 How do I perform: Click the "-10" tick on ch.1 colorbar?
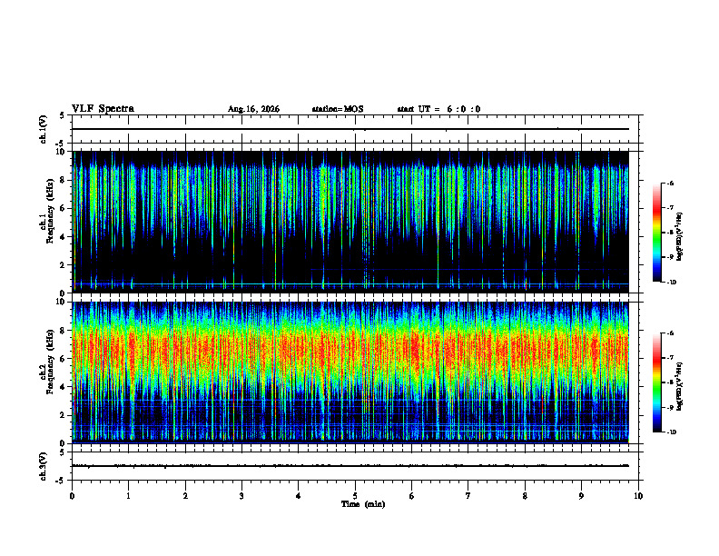(x=671, y=283)
